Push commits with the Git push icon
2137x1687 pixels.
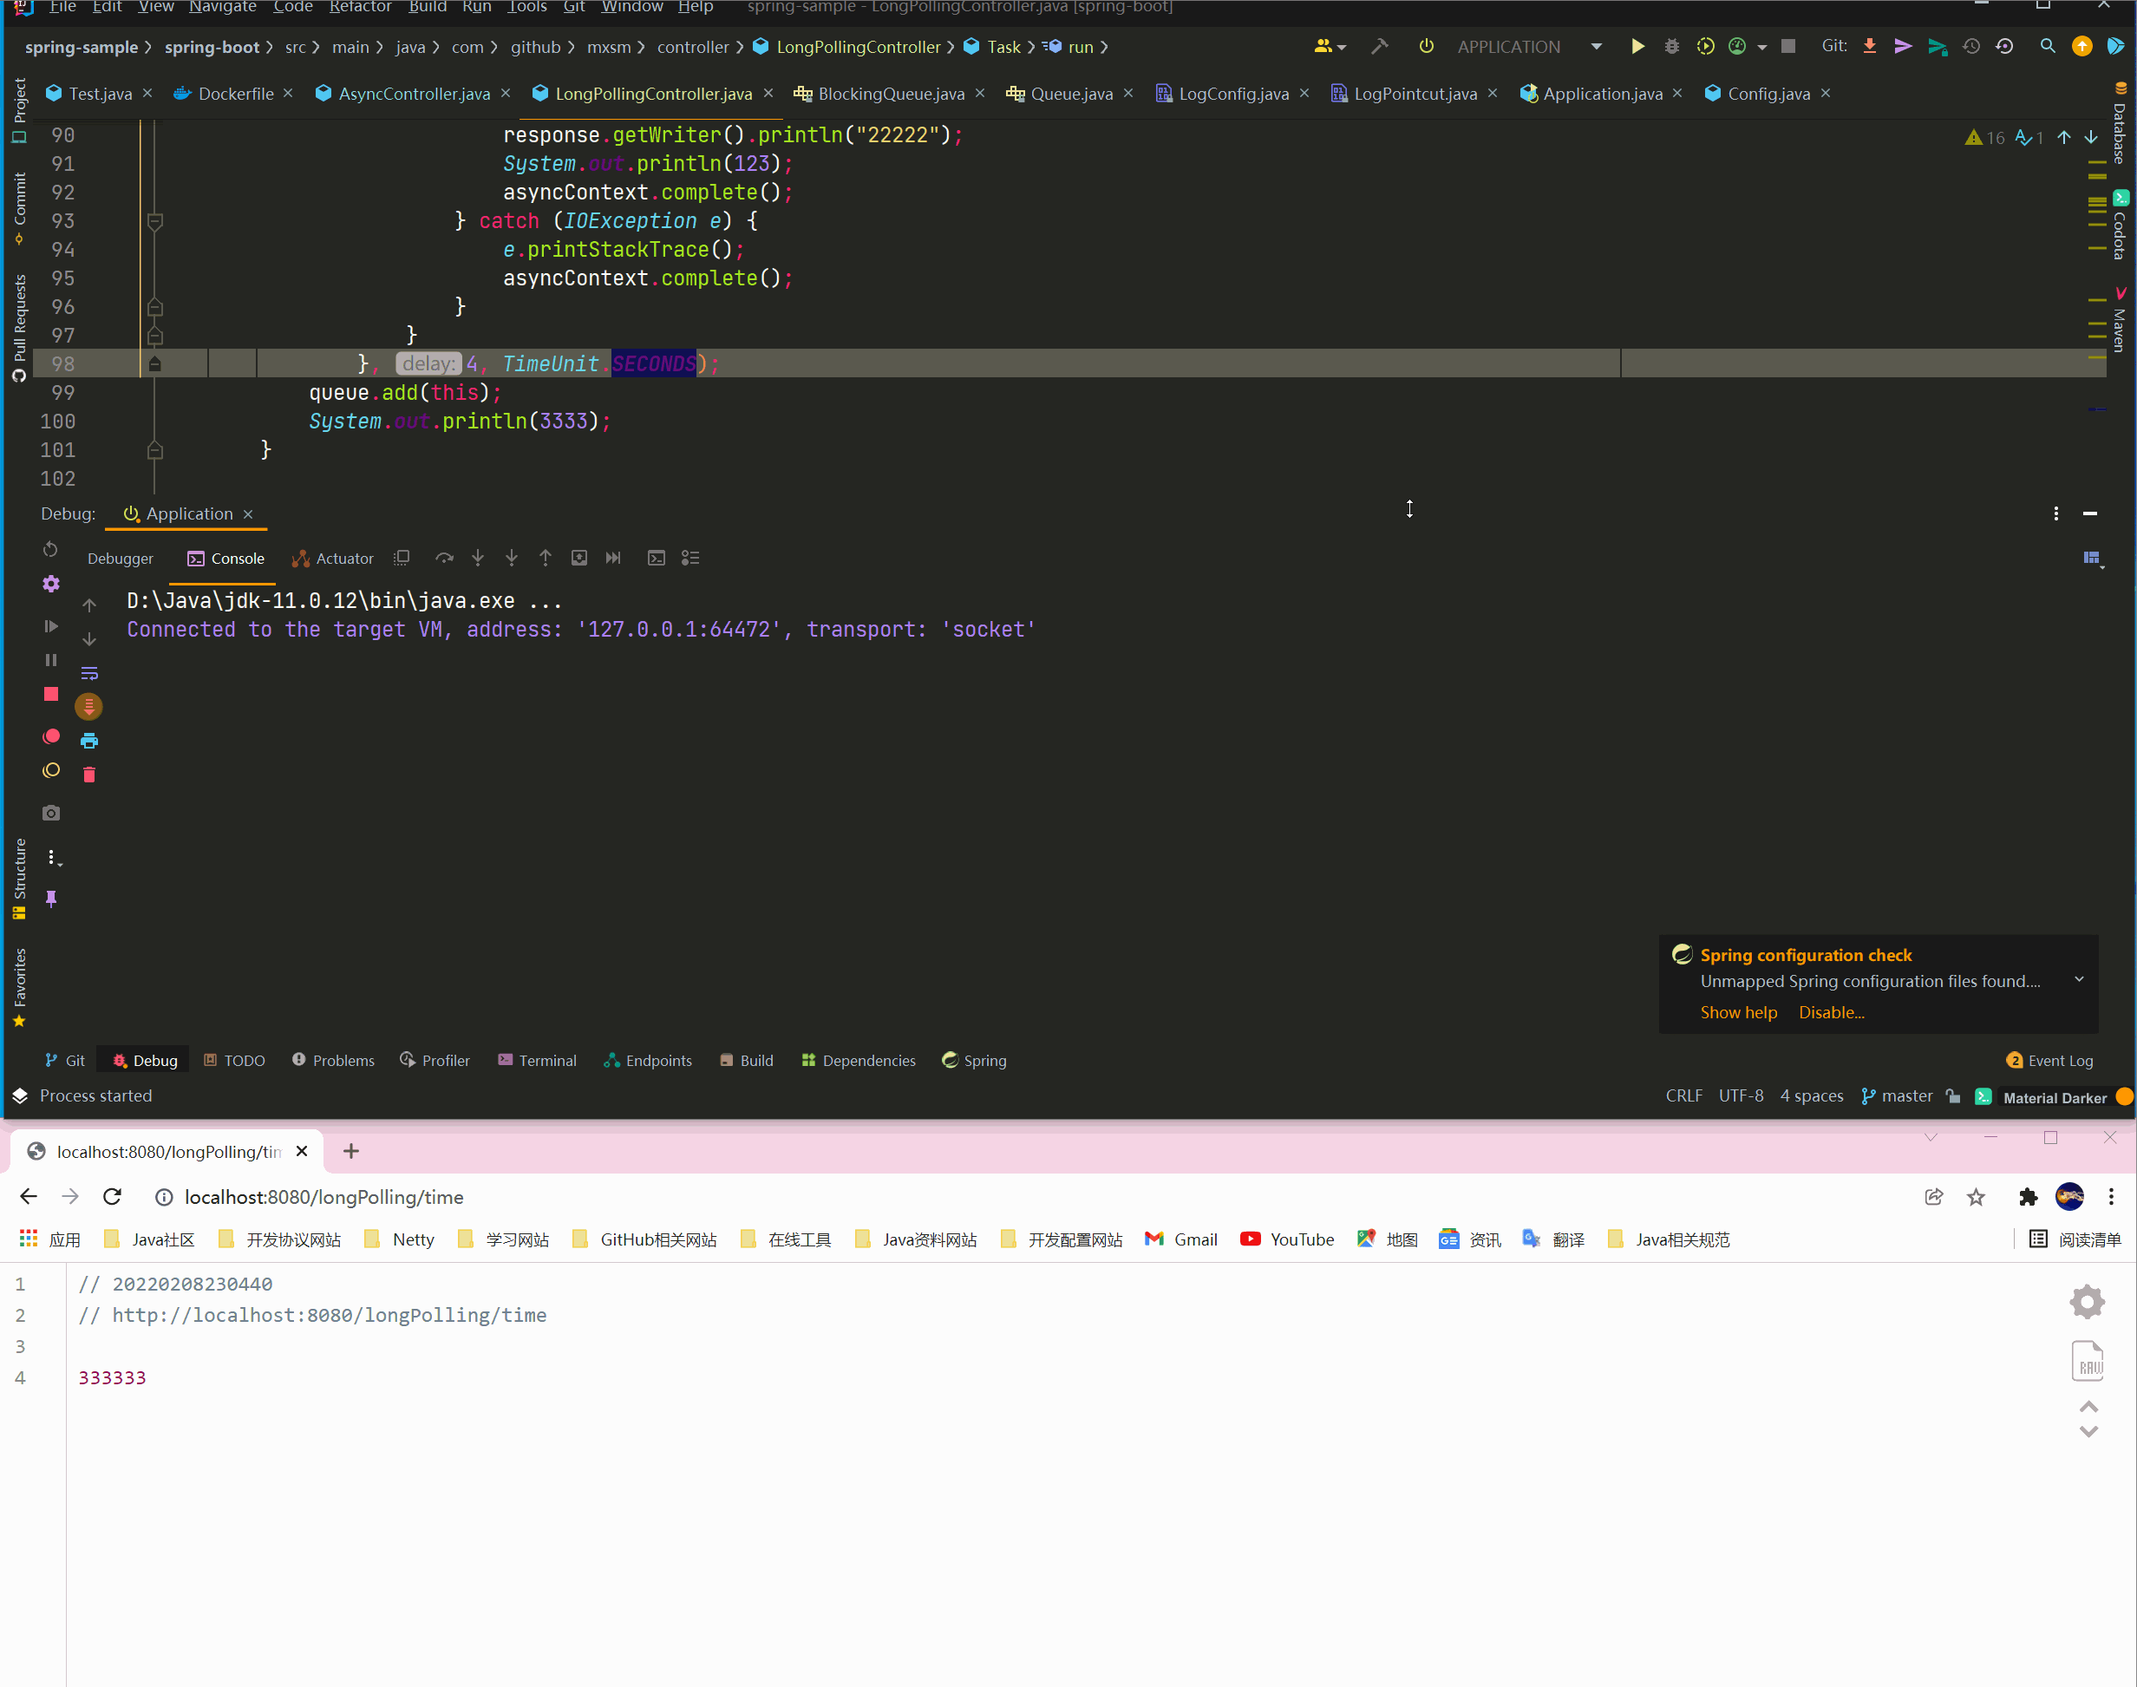tap(1903, 45)
